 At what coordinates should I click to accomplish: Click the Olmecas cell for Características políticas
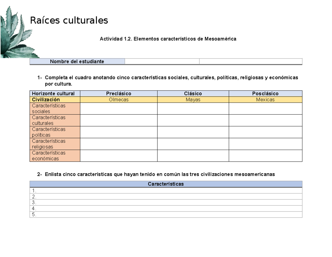[x=119, y=132]
